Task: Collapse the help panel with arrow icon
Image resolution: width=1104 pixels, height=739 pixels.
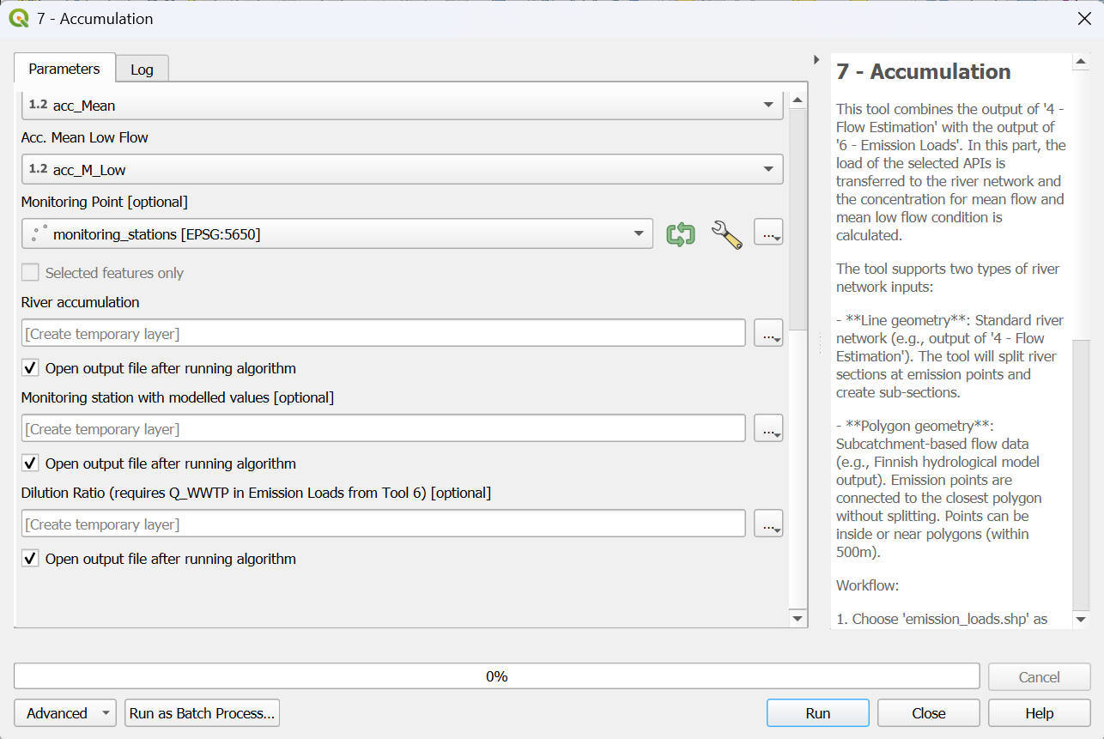Action: [x=816, y=59]
